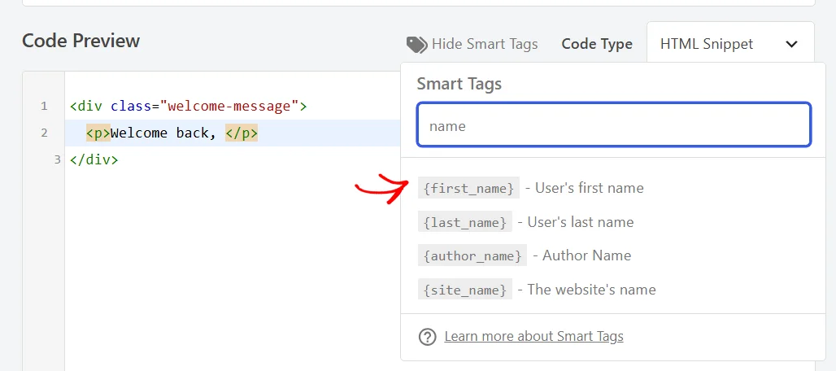Screen dimensions: 836x371
Task: Click the Hide Smart Tags label
Action: (485, 44)
